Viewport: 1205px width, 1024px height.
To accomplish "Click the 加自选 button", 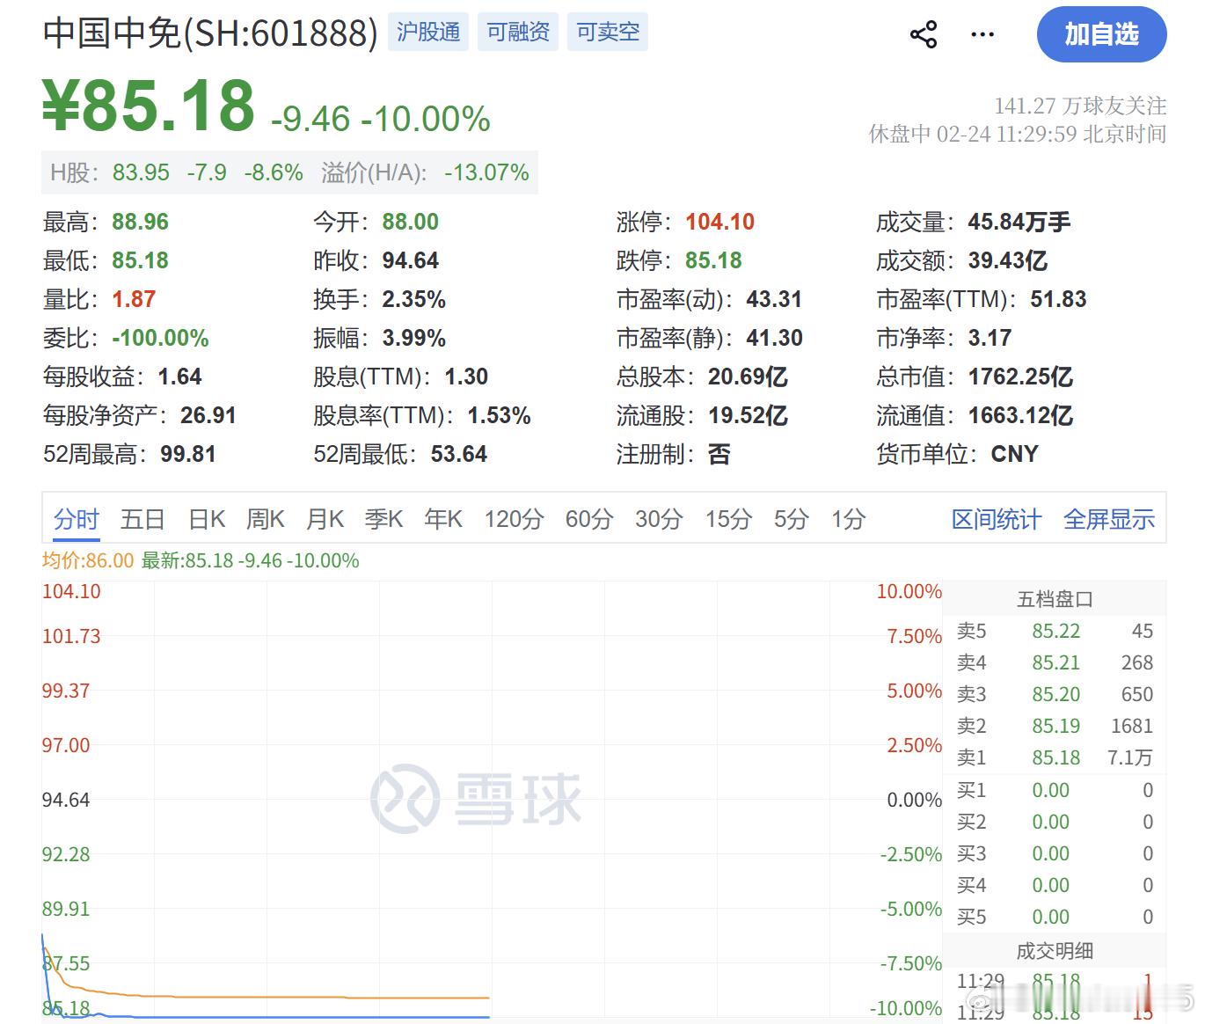I will pyautogui.click(x=1101, y=35).
